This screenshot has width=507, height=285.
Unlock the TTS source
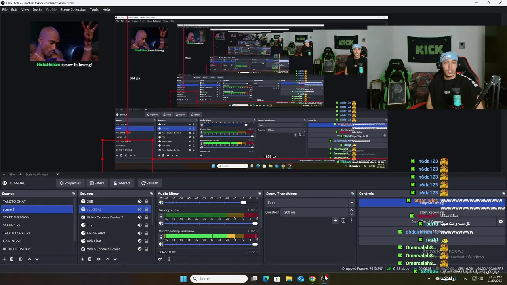[x=146, y=225]
